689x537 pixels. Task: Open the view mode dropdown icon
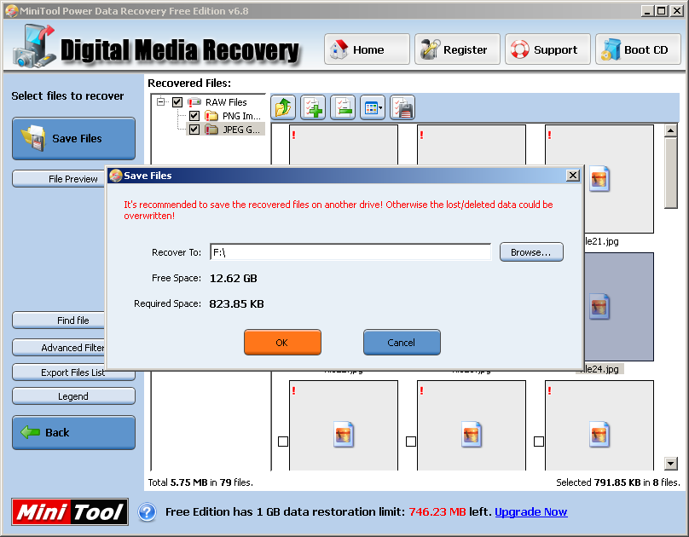click(x=373, y=107)
